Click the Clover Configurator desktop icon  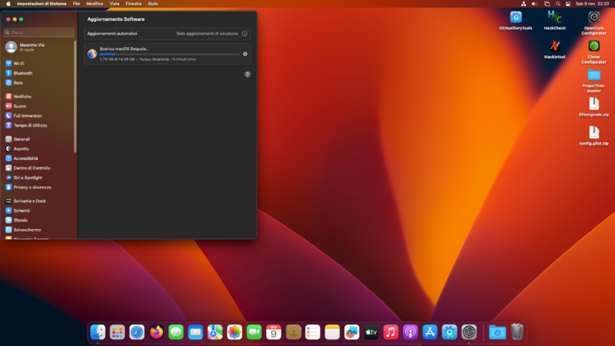[x=593, y=47]
